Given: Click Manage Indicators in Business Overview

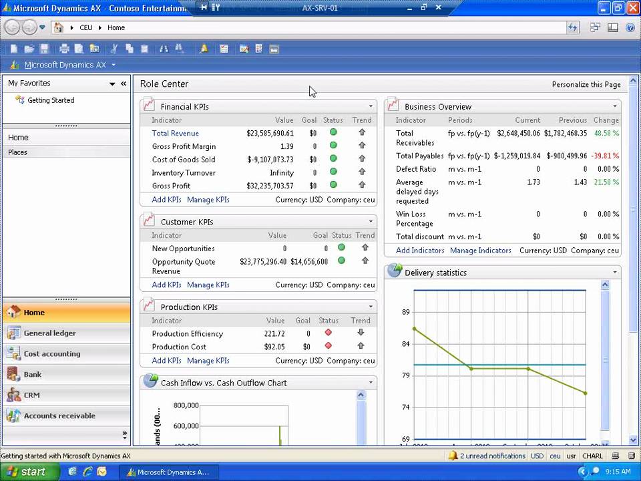Looking at the screenshot, I should [480, 251].
